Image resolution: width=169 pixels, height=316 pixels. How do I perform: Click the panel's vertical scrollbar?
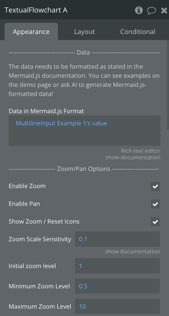coord(168,85)
